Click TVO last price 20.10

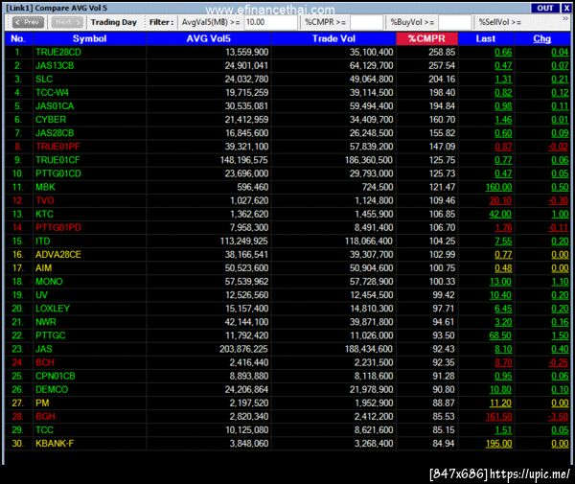click(500, 200)
